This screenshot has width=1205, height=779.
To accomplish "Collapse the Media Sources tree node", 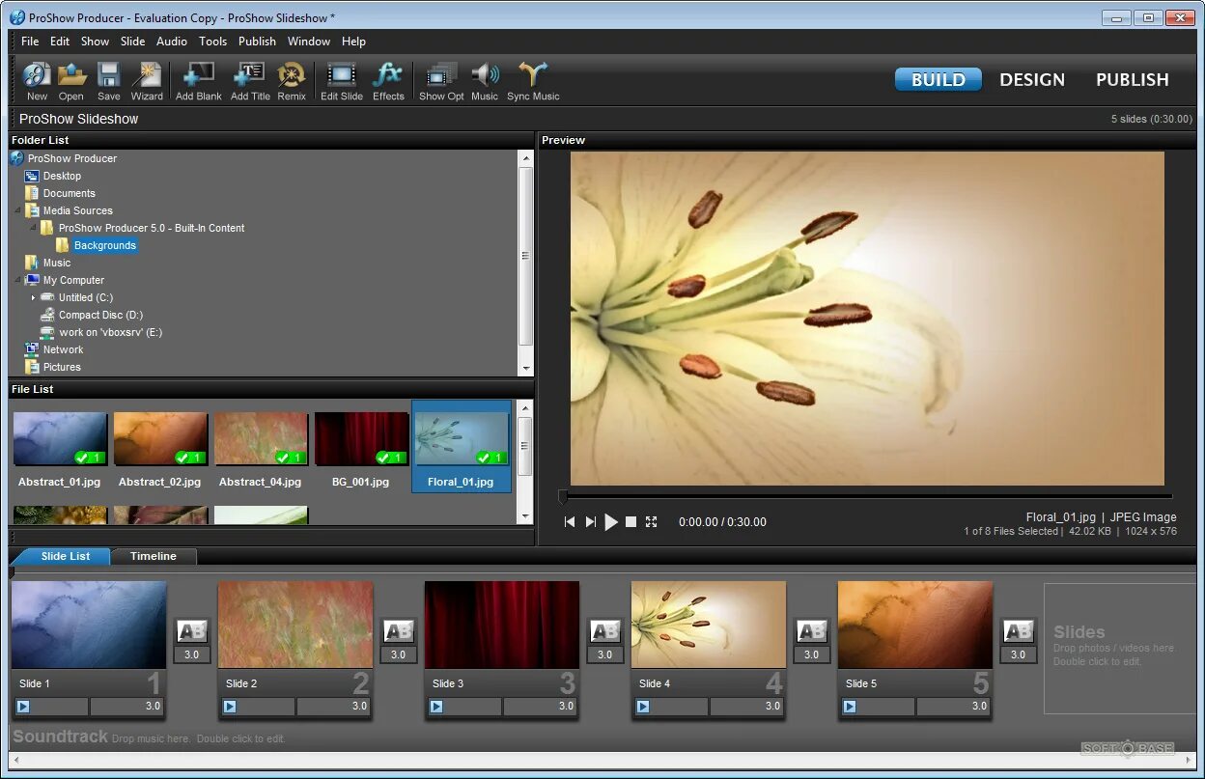I will [x=17, y=210].
